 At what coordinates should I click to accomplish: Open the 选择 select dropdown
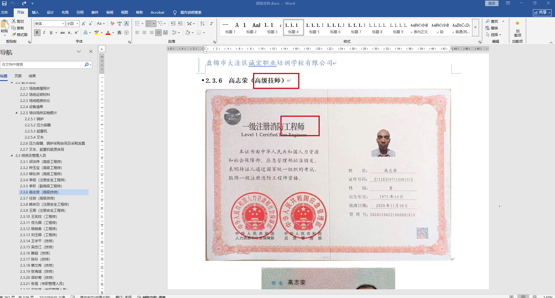pyautogui.click(x=494, y=35)
